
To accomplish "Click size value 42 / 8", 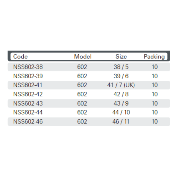I will (121, 94).
